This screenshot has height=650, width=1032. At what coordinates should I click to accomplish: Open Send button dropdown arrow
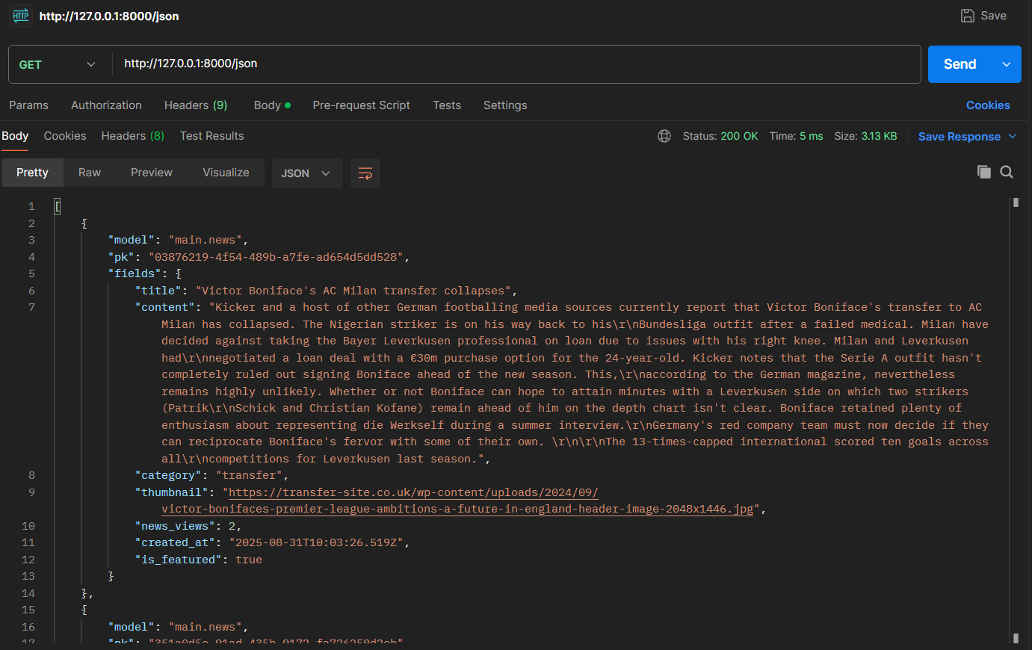pyautogui.click(x=1007, y=64)
